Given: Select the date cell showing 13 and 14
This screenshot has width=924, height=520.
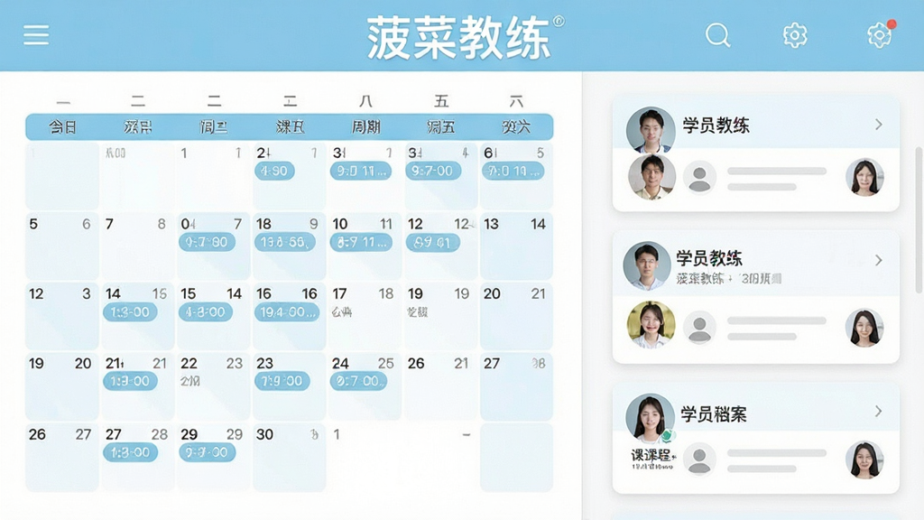Looking at the screenshot, I should pos(516,246).
